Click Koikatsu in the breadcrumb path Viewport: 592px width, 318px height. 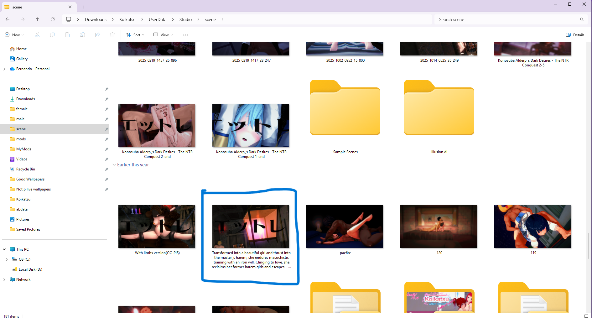(x=127, y=19)
